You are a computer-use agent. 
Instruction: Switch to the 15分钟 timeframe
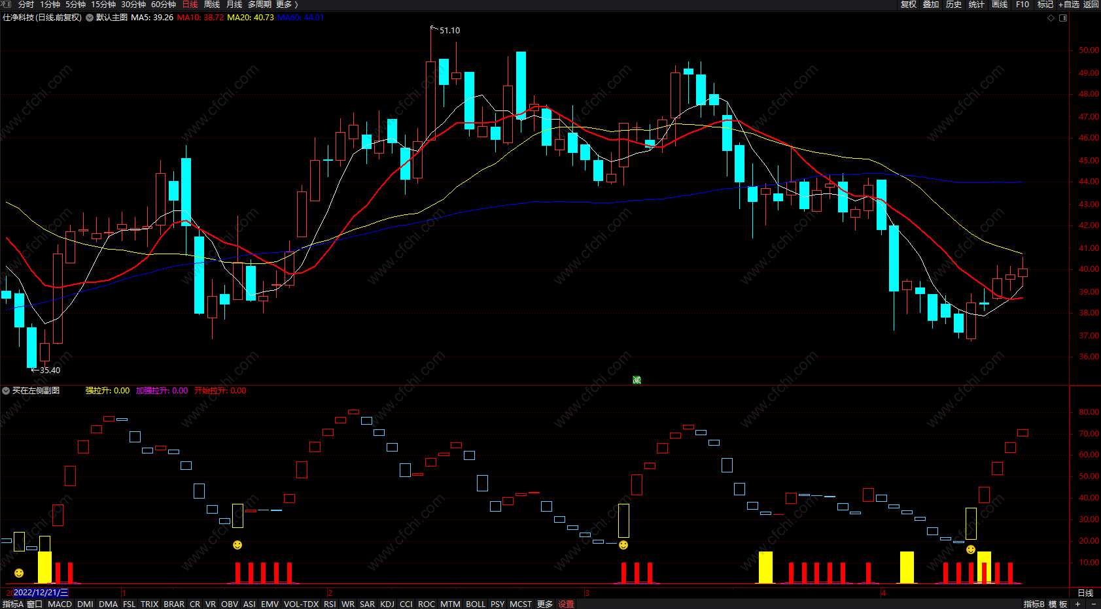coord(103,5)
